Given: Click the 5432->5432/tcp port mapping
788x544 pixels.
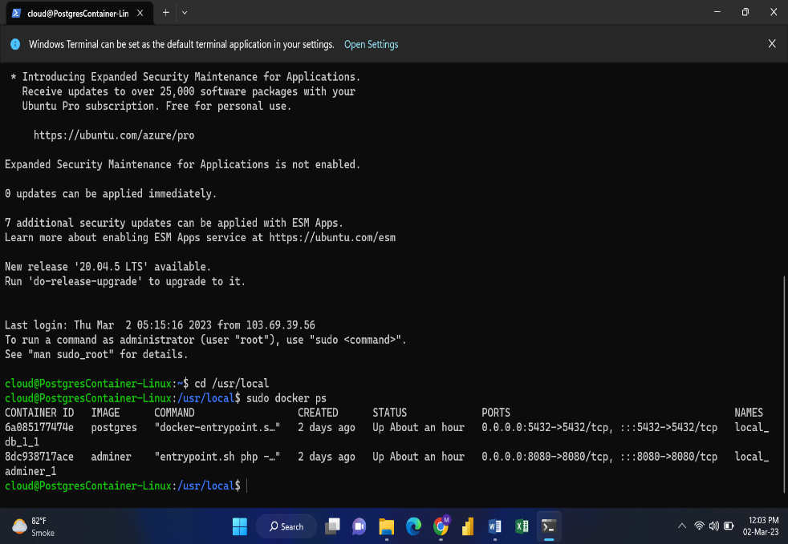Looking at the screenshot, I should point(599,428).
